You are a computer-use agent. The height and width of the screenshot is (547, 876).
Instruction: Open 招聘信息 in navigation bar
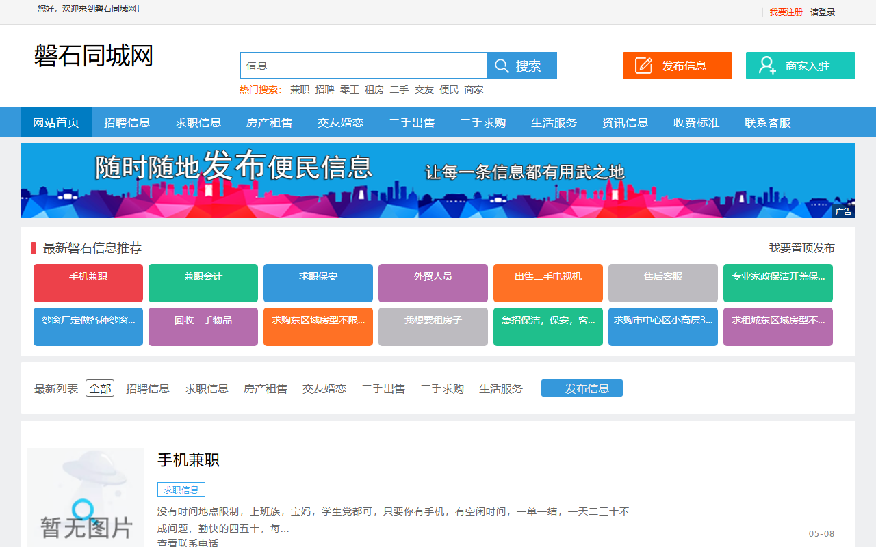click(127, 122)
